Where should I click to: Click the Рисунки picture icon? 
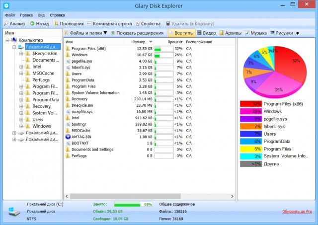click(x=273, y=33)
